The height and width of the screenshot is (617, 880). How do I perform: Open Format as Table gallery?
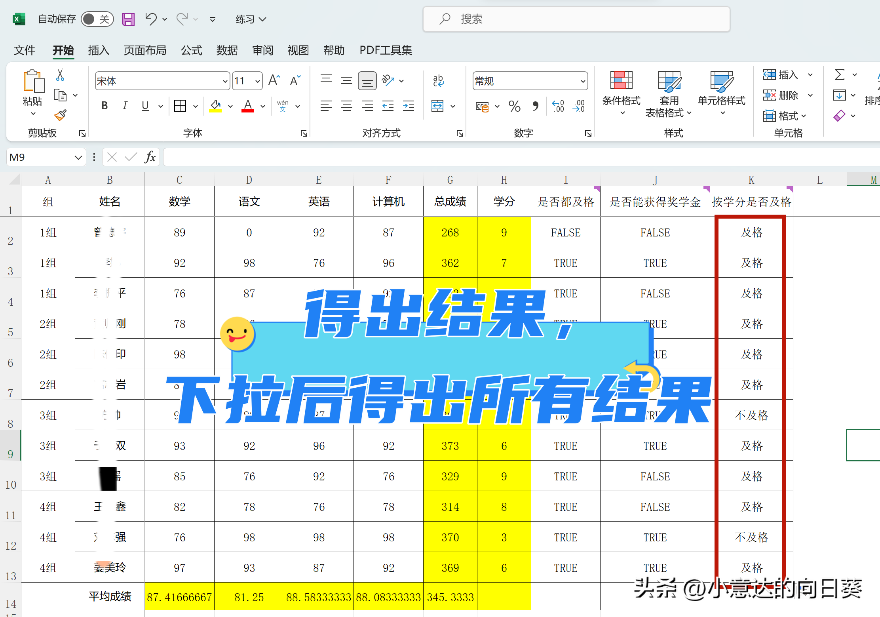tap(669, 95)
